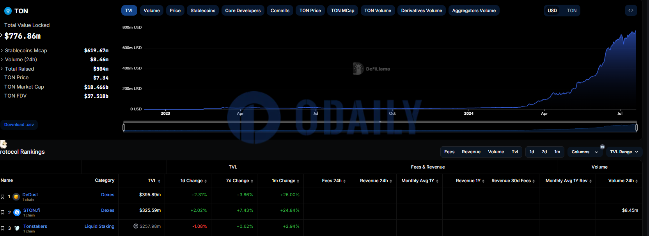Open the DeDust protocol page
Image resolution: width=649 pixels, height=236 pixels.
pyautogui.click(x=30, y=195)
